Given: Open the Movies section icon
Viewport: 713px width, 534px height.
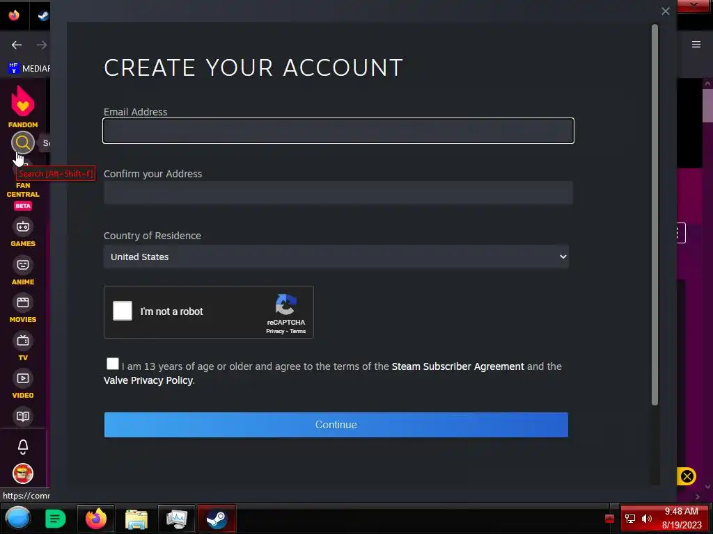Looking at the screenshot, I should pos(23,302).
